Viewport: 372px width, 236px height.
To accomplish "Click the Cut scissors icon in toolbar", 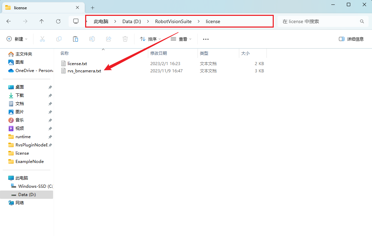I will click(x=42, y=39).
